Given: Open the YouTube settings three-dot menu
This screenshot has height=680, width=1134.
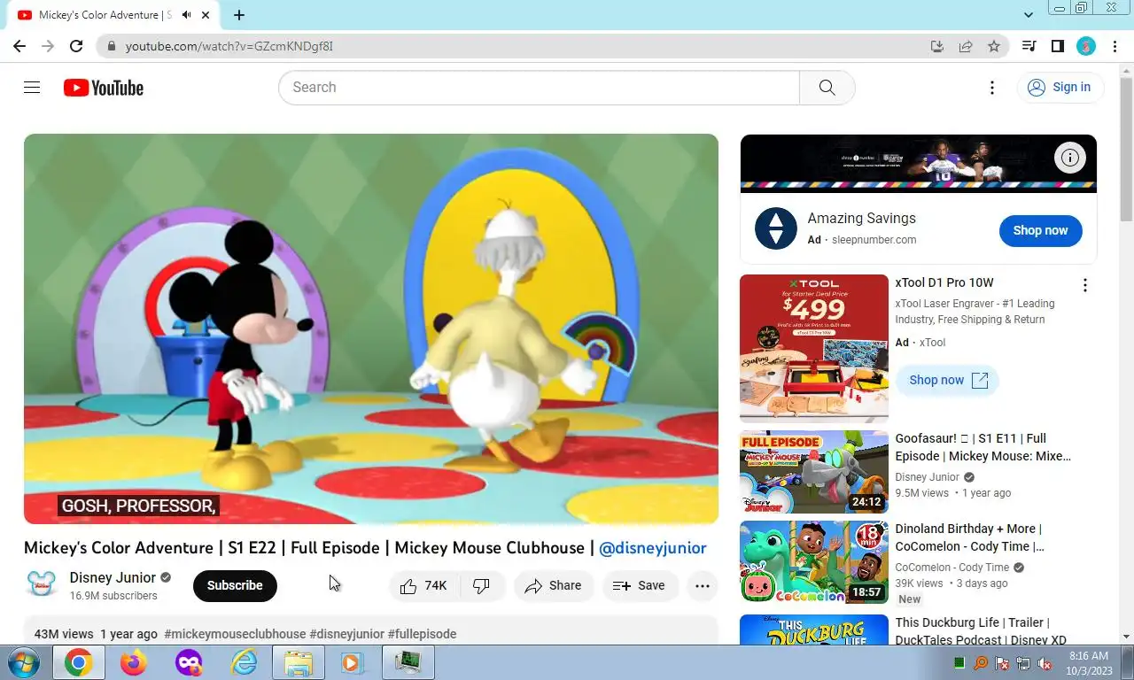Looking at the screenshot, I should point(992,88).
